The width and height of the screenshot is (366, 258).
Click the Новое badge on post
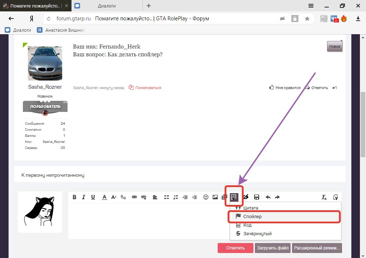click(x=335, y=46)
